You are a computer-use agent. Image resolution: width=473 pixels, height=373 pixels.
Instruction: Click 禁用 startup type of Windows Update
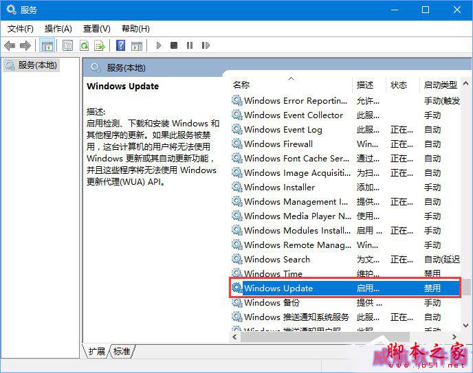pyautogui.click(x=432, y=289)
